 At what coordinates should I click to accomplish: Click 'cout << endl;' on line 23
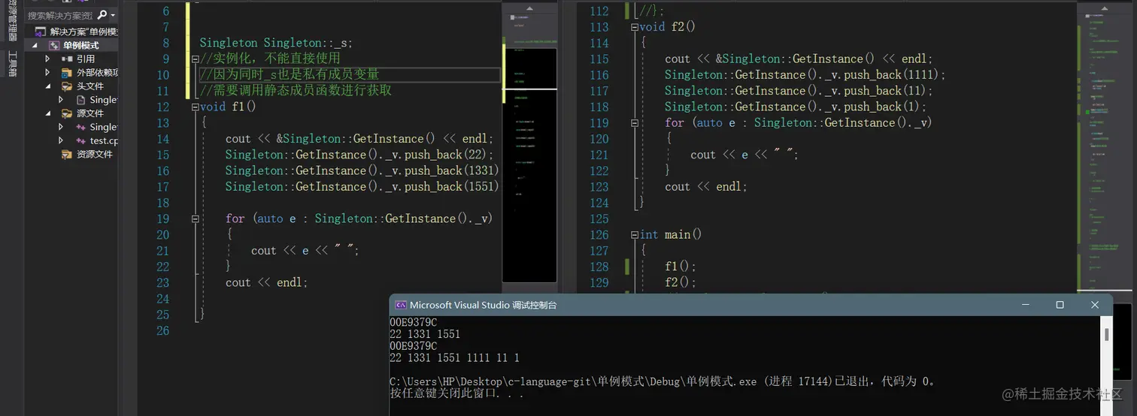click(x=267, y=282)
